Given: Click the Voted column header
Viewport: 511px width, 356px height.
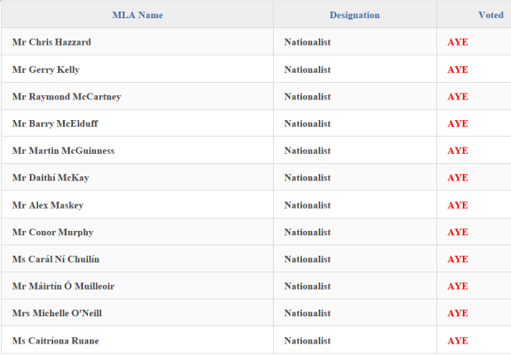Looking at the screenshot, I should pyautogui.click(x=490, y=15).
